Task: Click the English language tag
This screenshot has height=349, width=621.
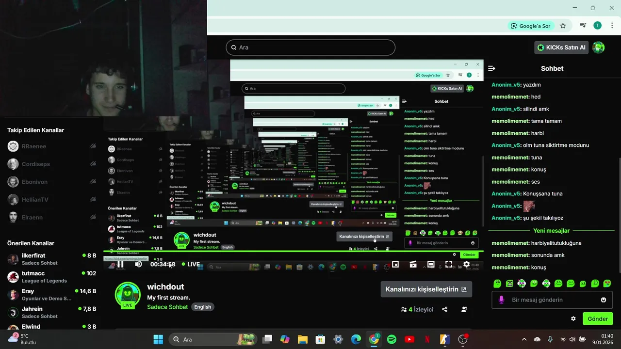Action: (203, 307)
